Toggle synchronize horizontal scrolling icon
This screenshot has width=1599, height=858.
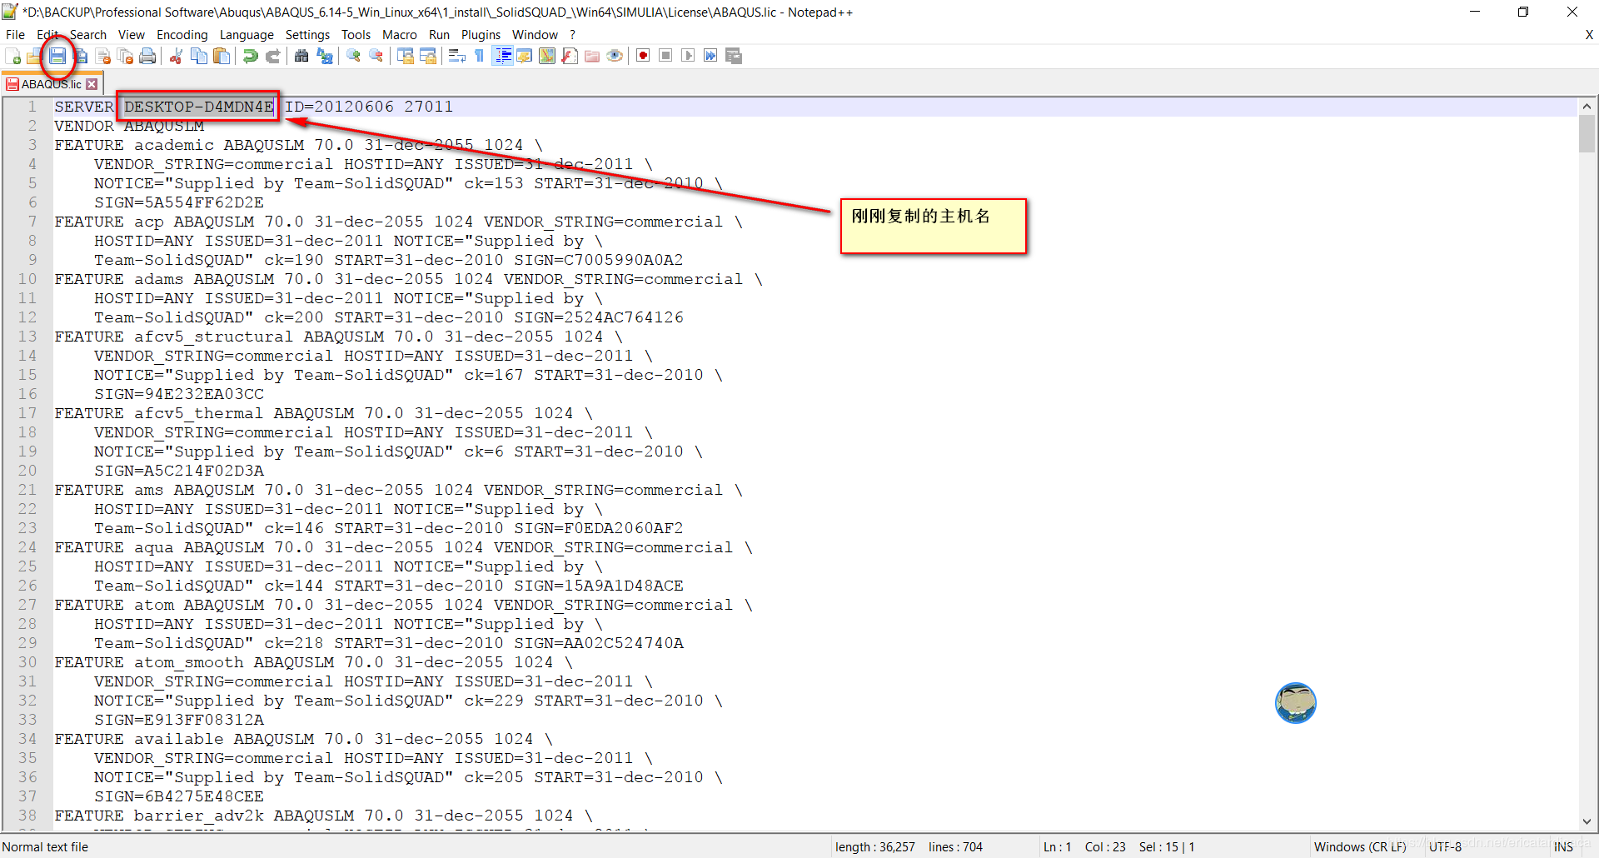[428, 56]
